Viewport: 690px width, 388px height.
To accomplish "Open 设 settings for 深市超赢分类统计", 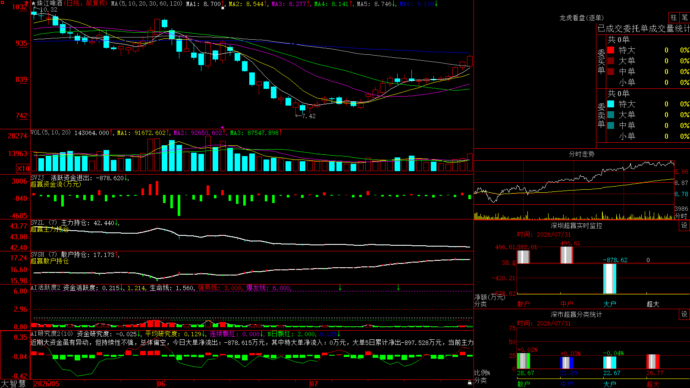I will coord(684,314).
